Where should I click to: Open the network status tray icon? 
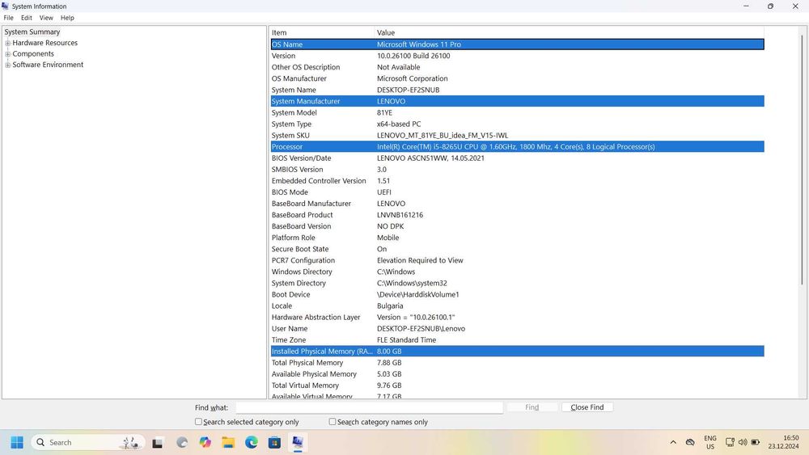click(730, 442)
